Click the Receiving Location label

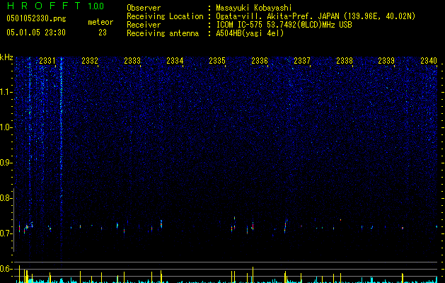[x=165, y=16]
